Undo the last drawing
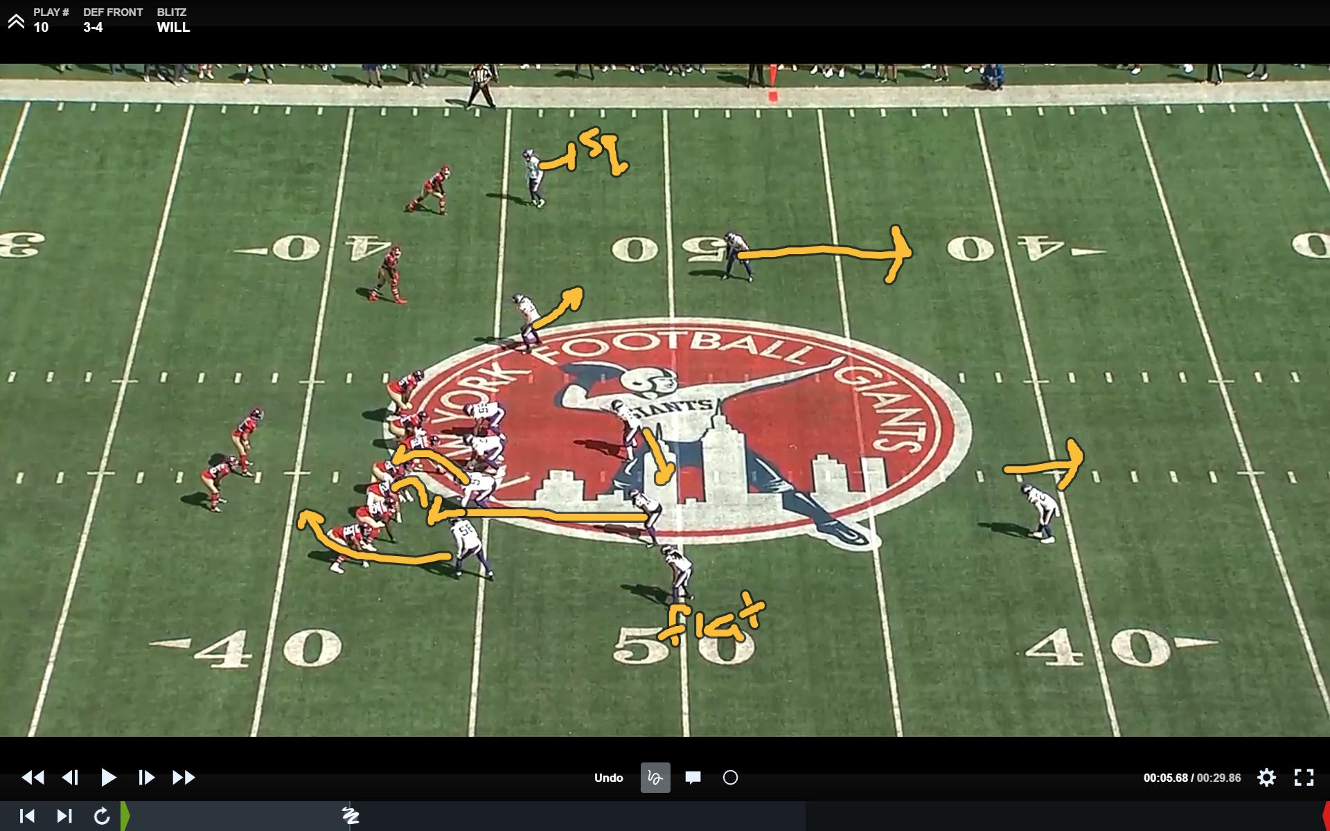Screen dimensions: 1330x831 [608, 778]
